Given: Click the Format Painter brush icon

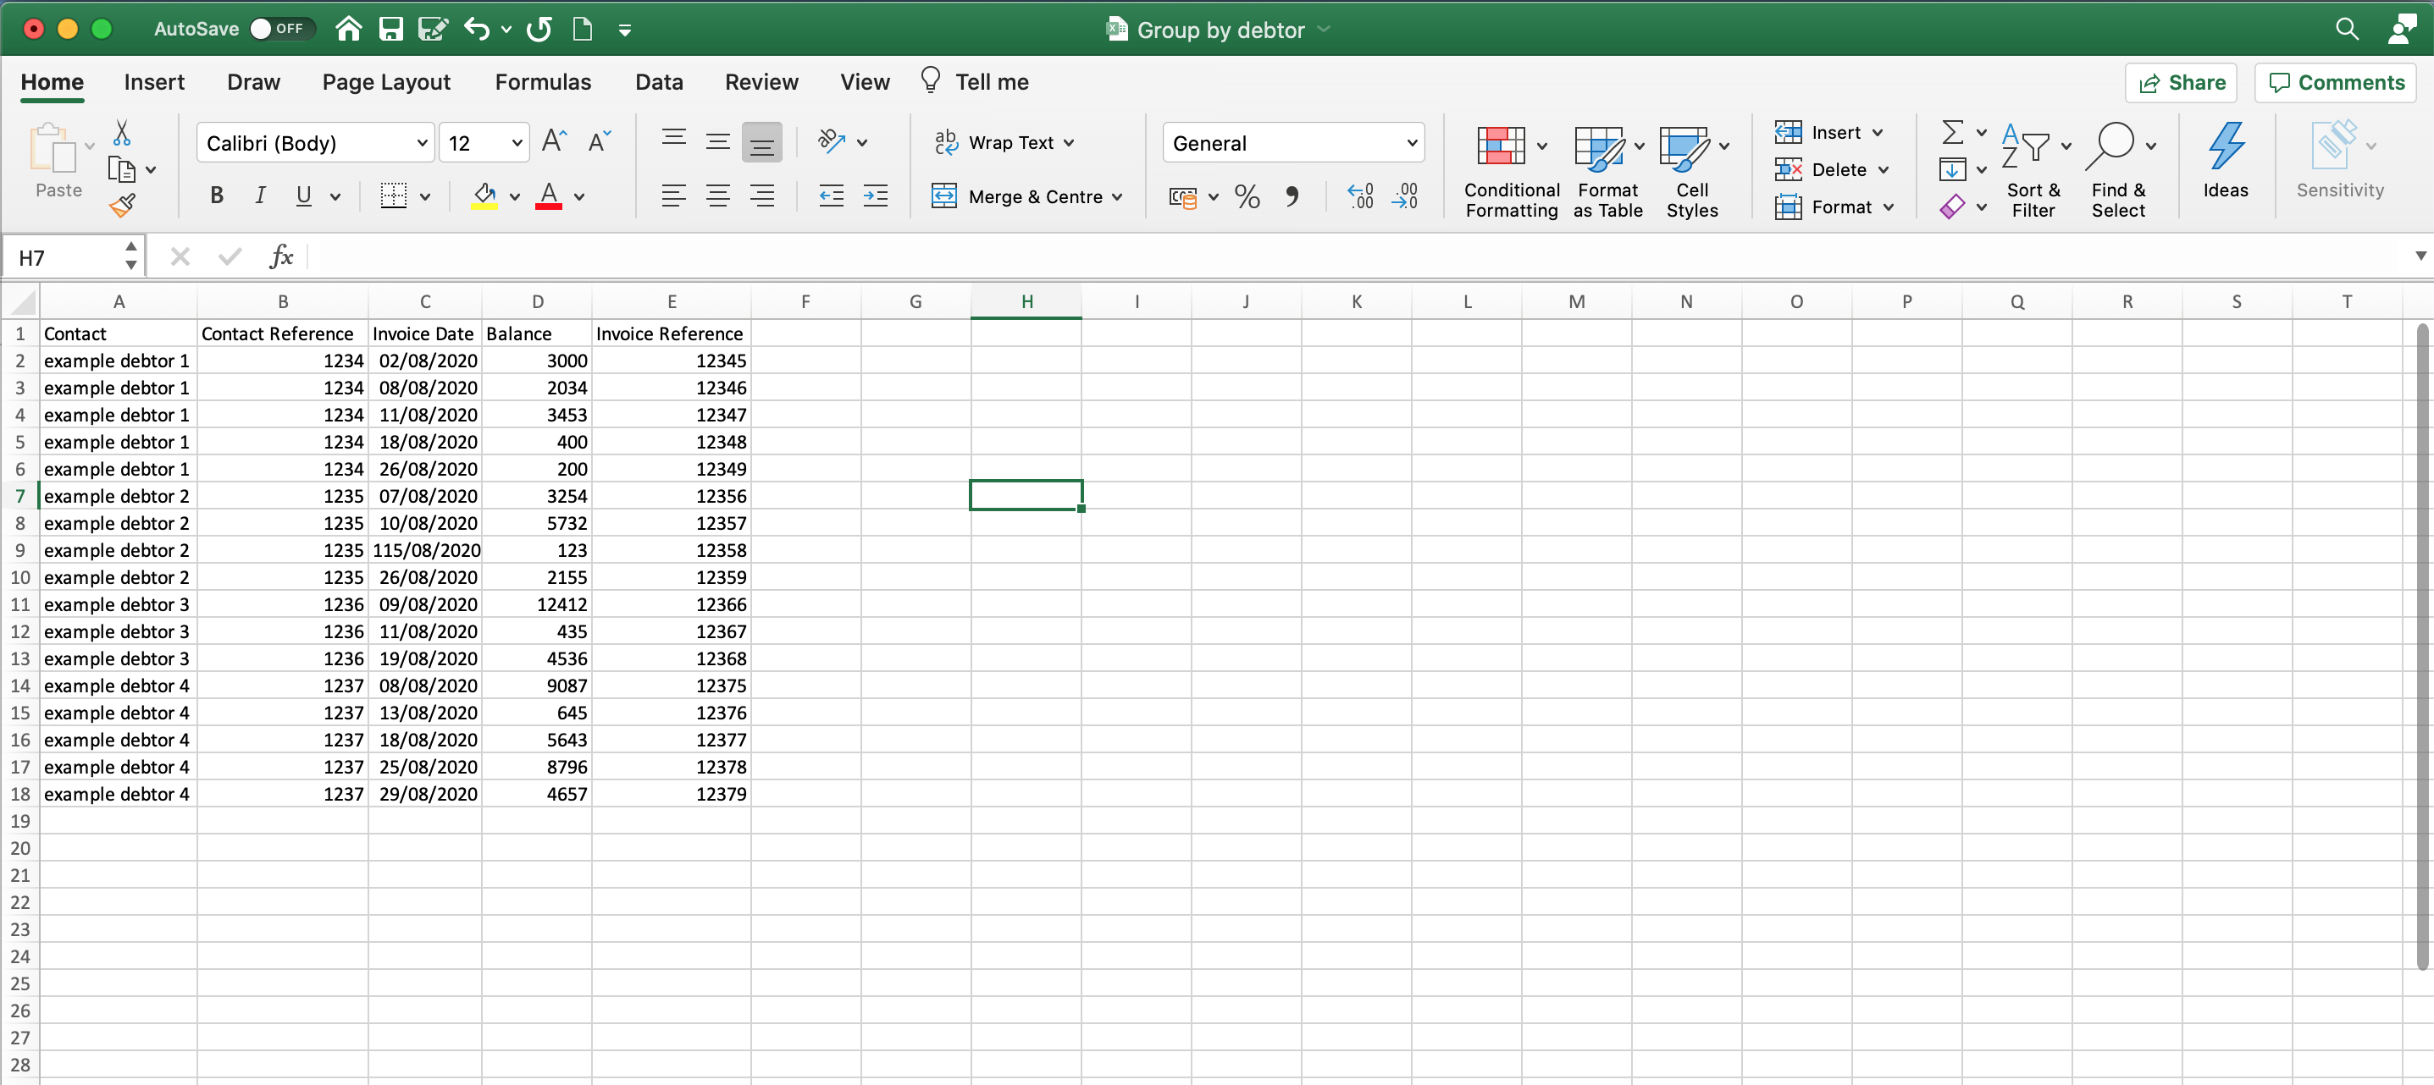Looking at the screenshot, I should point(122,205).
